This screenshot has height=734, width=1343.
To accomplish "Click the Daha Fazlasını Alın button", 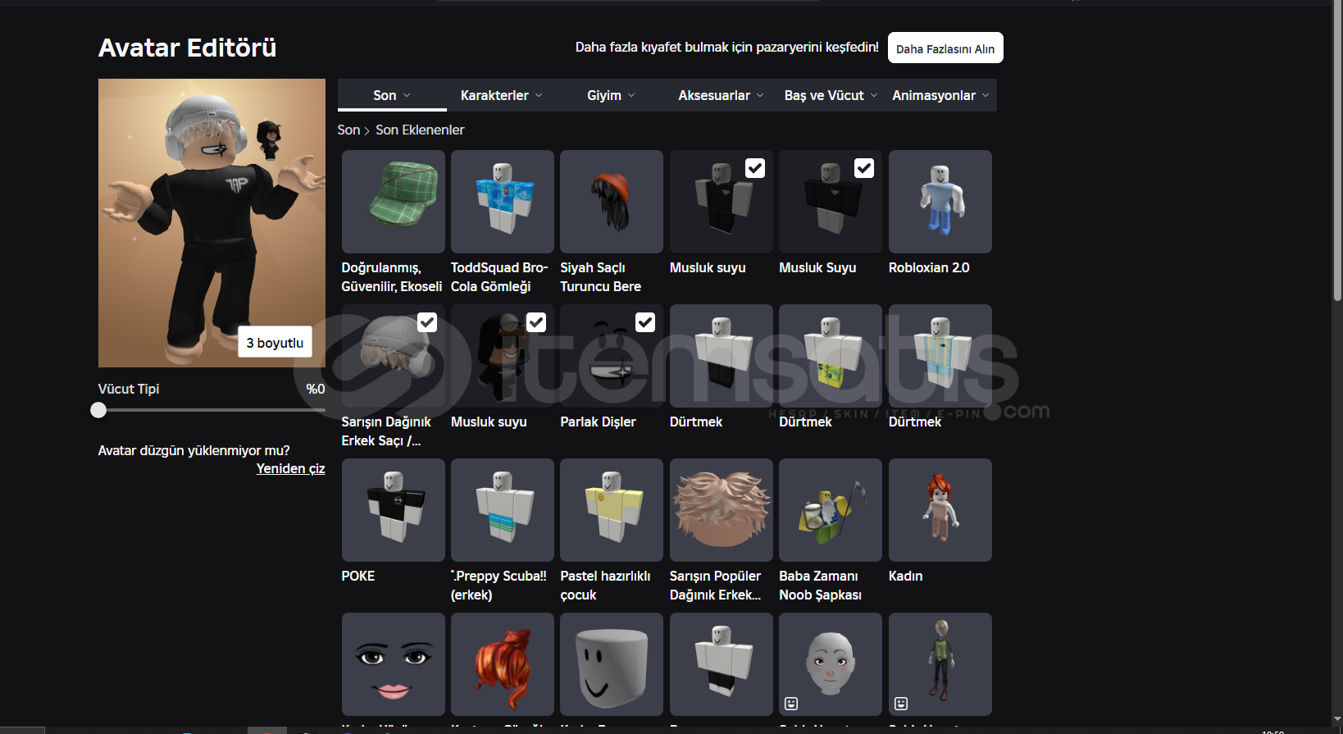I will click(945, 48).
